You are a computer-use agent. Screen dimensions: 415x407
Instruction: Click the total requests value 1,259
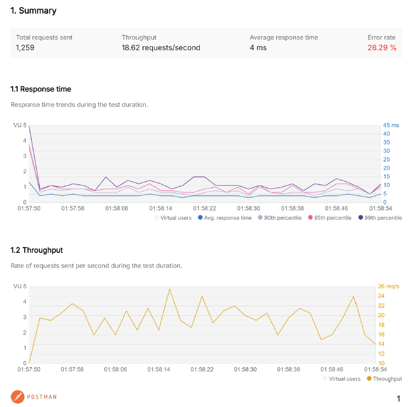click(x=25, y=48)
